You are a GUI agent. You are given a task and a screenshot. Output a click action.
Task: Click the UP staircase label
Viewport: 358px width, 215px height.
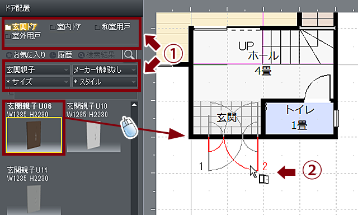(x=246, y=46)
